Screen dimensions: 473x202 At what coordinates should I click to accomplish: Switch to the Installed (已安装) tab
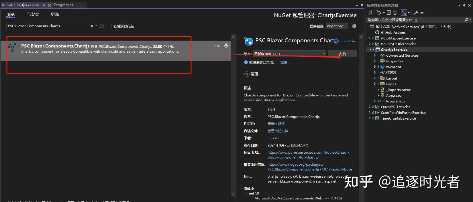[x=33, y=15]
